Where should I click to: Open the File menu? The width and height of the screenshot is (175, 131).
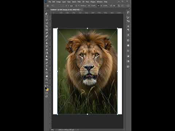(x=50, y=2)
